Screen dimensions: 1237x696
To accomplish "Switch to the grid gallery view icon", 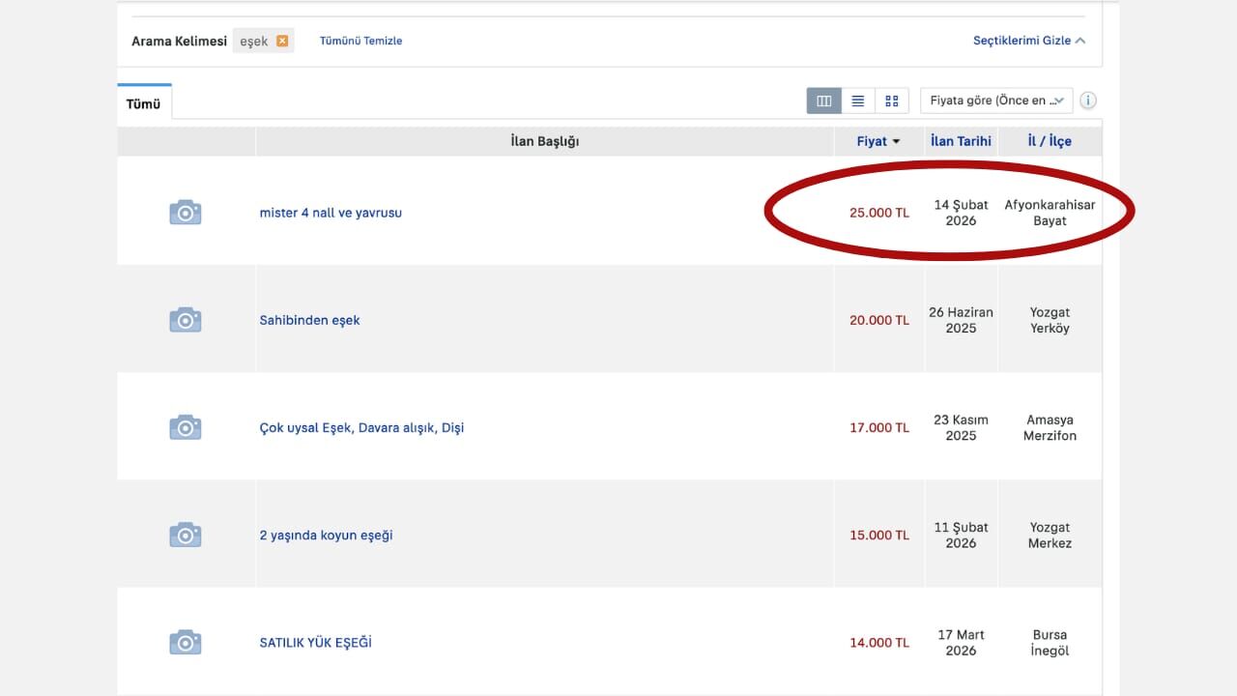I will pyautogui.click(x=891, y=101).
